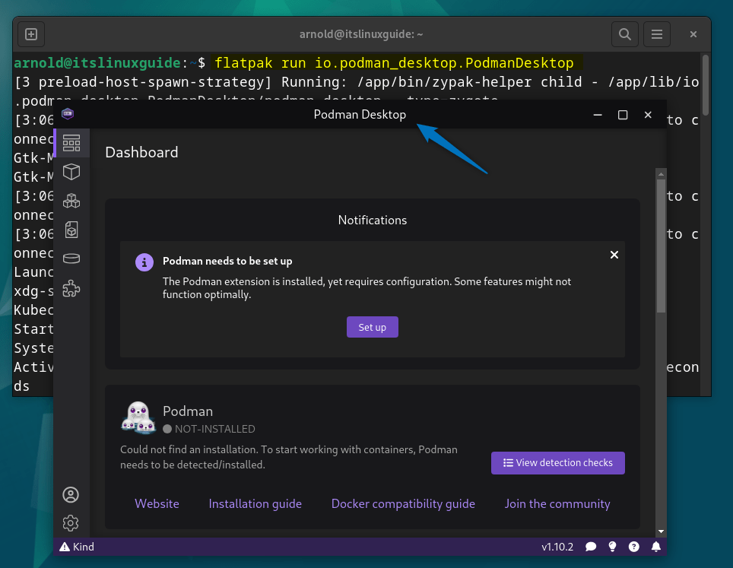Click the Kind warning in the status bar
The height and width of the screenshot is (568, 733).
tap(76, 546)
